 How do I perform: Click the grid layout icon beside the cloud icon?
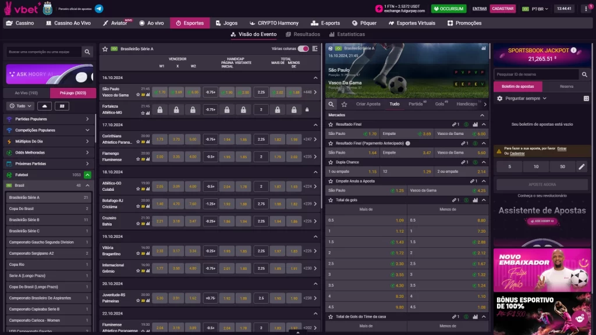(62, 106)
